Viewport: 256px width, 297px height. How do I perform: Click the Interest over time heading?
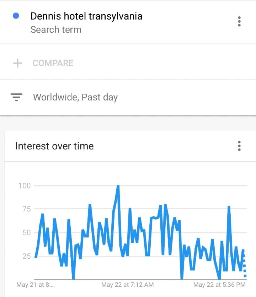(x=54, y=146)
